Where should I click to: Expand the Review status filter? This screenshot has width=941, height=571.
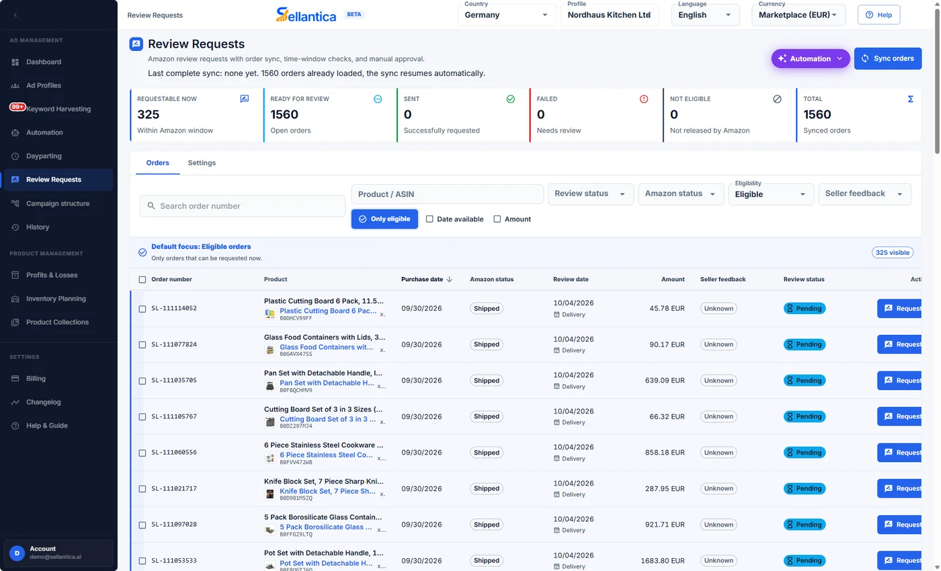click(x=590, y=194)
